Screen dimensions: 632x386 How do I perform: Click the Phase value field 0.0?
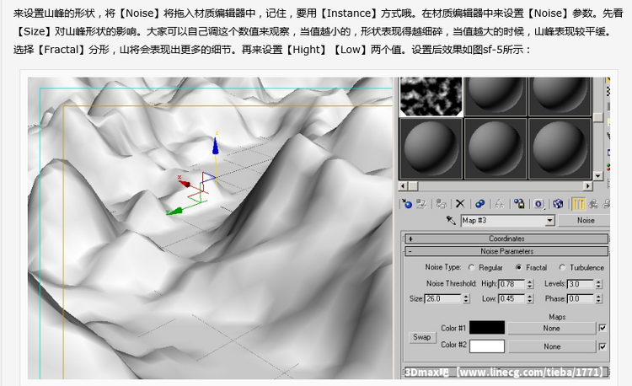point(581,298)
